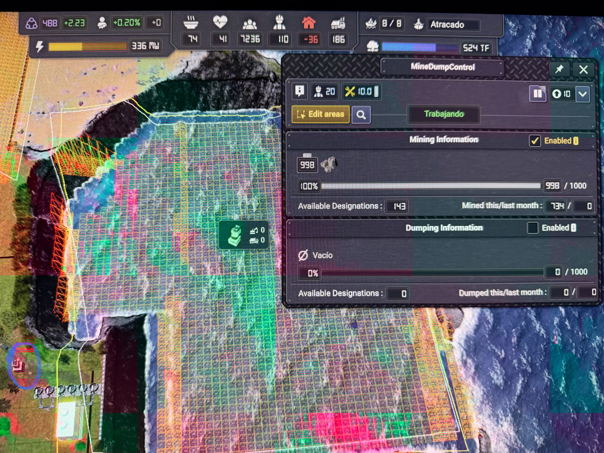Uncheck Mining Information Enabled checkbox

point(534,141)
